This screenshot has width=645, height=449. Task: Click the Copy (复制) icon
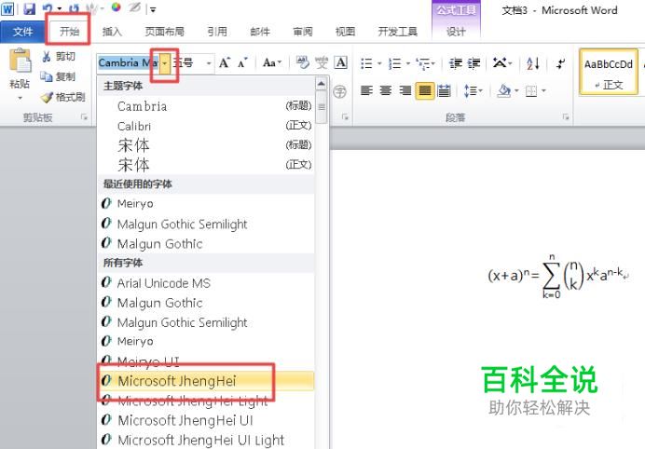[x=46, y=76]
